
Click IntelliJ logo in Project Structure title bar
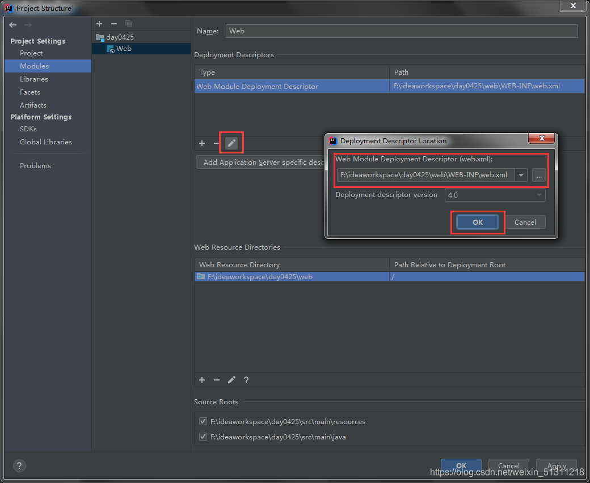pos(9,8)
